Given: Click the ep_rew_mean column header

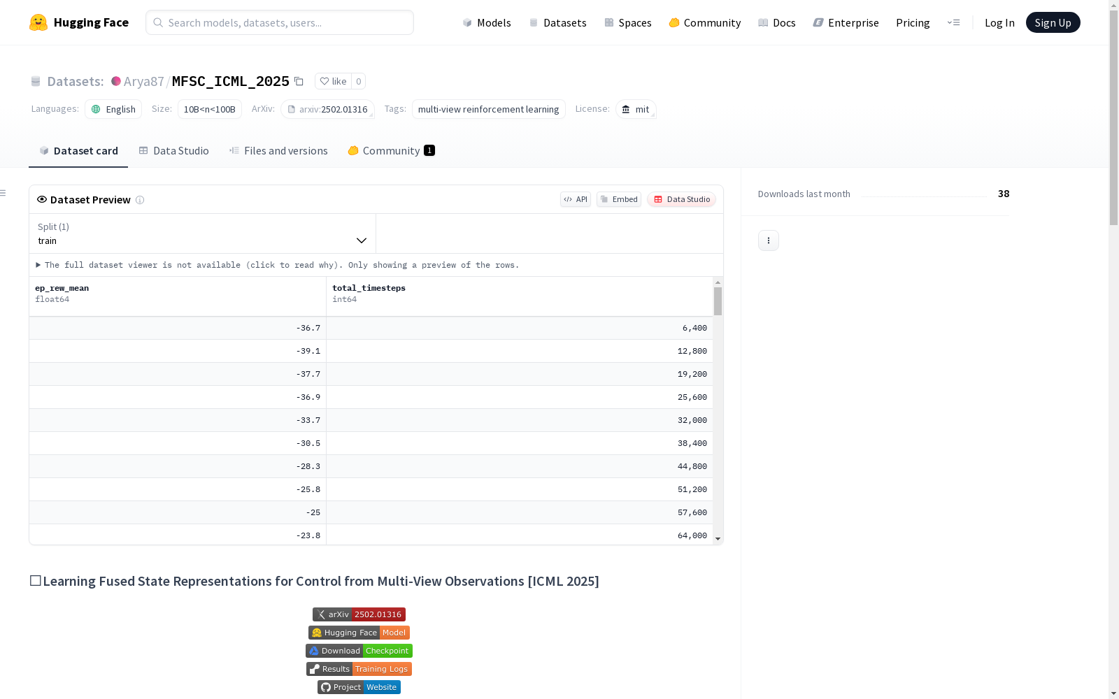Looking at the screenshot, I should click(178, 296).
